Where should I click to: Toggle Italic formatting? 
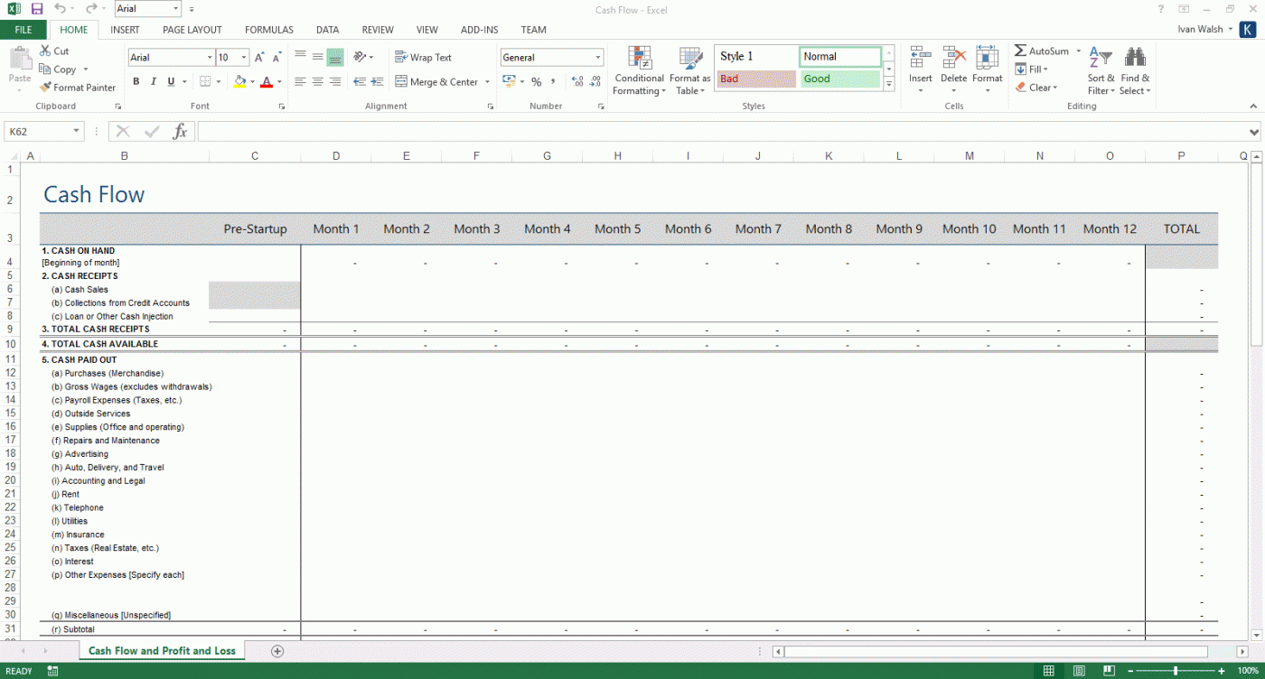[154, 81]
